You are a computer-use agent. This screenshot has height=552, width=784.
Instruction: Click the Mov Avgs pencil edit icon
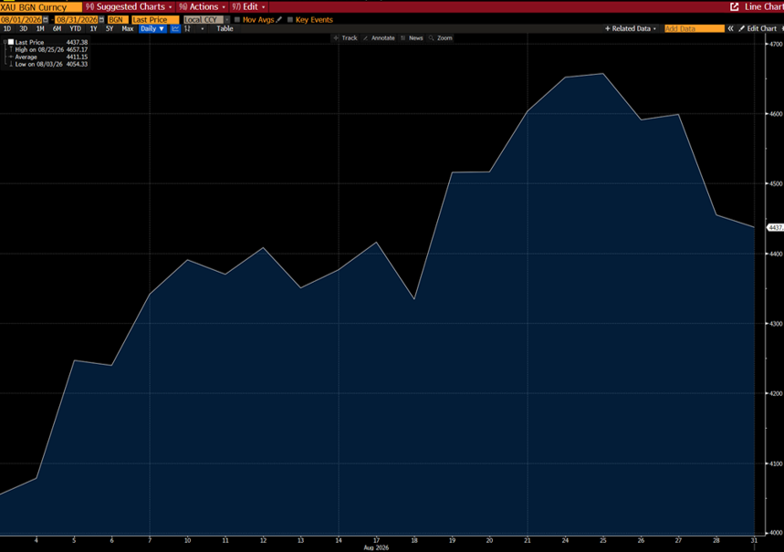(x=279, y=19)
